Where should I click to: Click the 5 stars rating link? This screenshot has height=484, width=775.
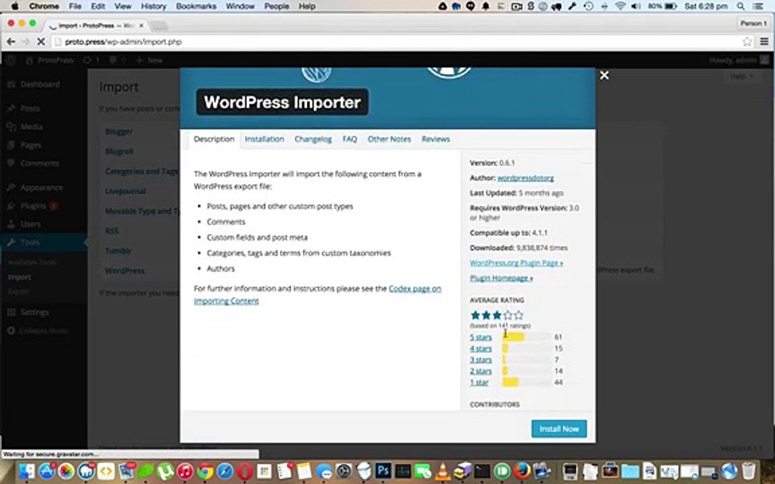[480, 337]
